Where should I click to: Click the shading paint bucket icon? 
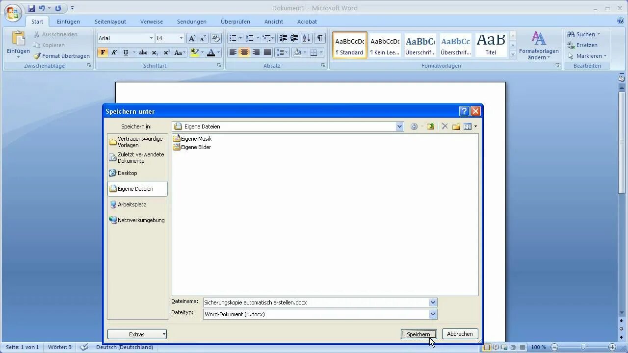click(297, 52)
